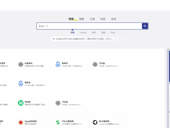Select the 生活 tab
Viewport: 170px width, 128px height.
tap(114, 19)
